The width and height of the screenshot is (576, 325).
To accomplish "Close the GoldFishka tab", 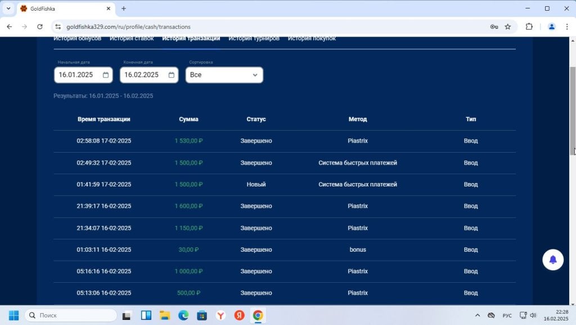I will click(x=109, y=8).
